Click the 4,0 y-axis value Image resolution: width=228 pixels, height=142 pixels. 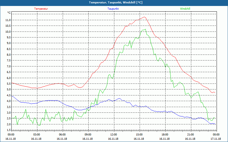[x=9, y=101]
